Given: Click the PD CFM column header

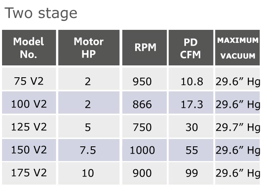Looking at the screenshot, I should (x=191, y=48).
